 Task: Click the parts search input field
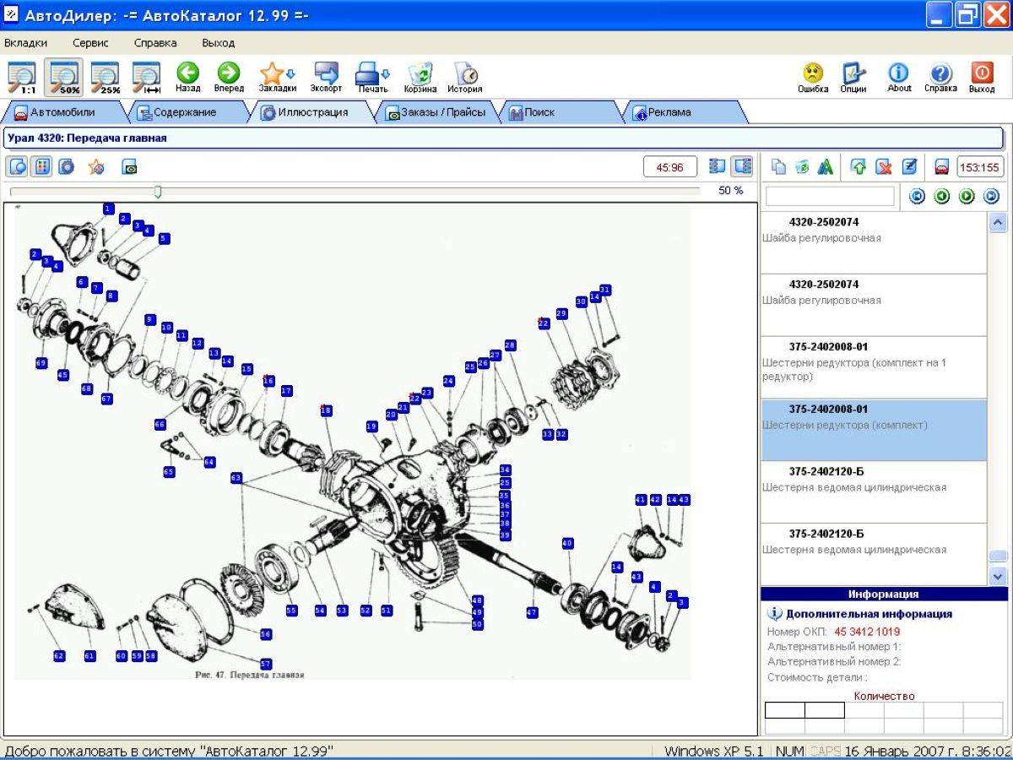(829, 197)
